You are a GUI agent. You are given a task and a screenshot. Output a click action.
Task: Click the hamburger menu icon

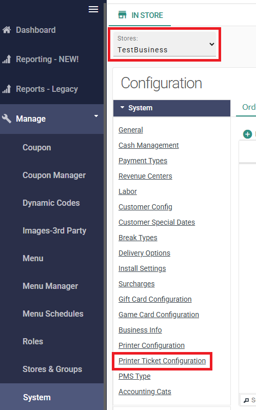coord(93,9)
